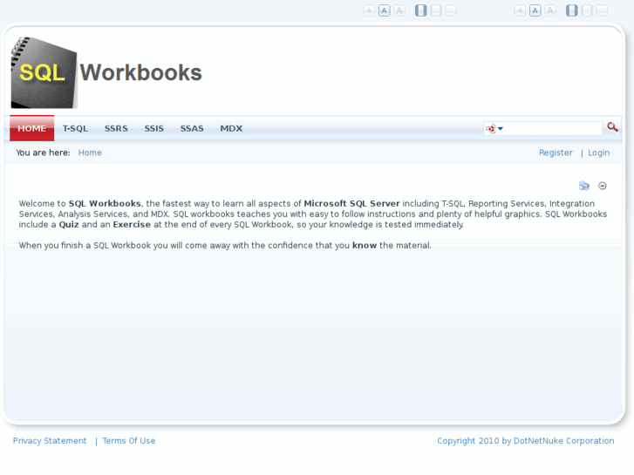Select small text size in right-hand icon group
Screen dimensions: 634x475
(x=520, y=10)
